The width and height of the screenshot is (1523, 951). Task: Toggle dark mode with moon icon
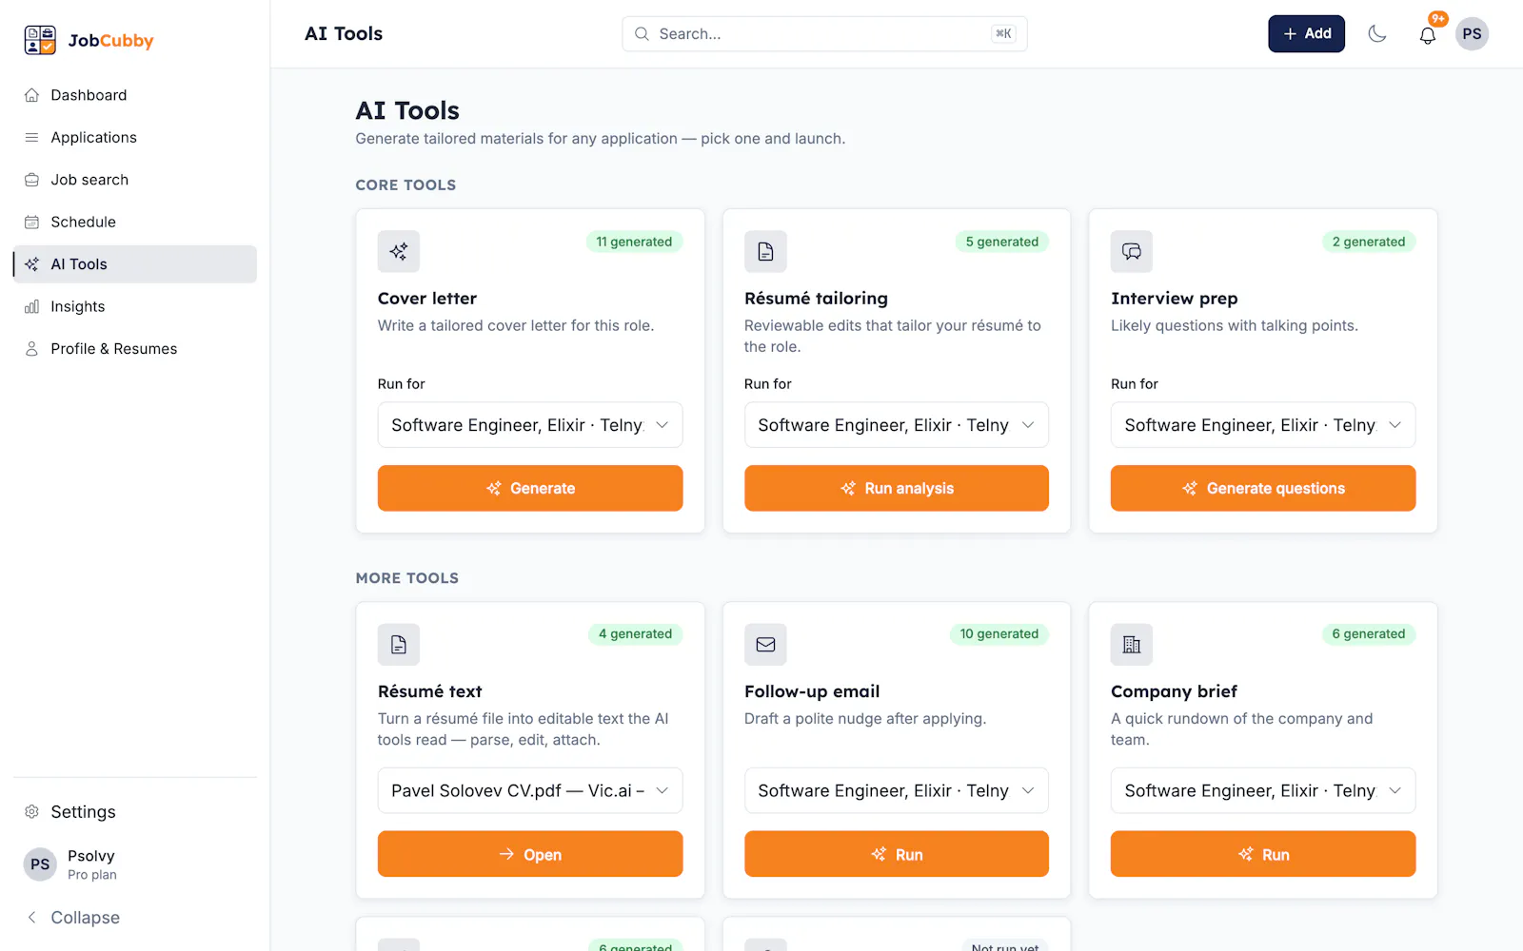[1376, 34]
